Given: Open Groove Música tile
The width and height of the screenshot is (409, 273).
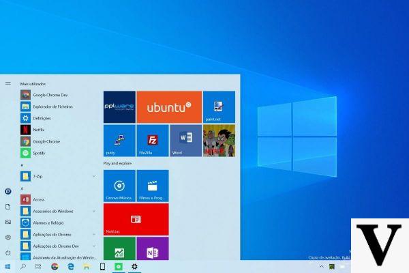Looking at the screenshot, I should tap(119, 186).
